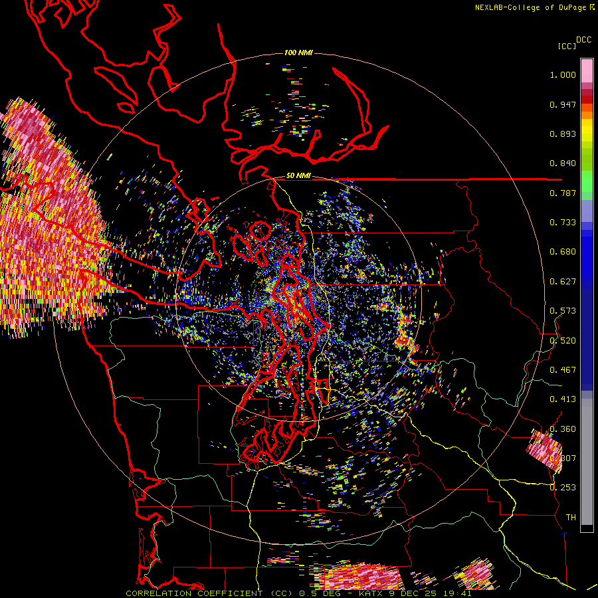598x598 pixels.
Task: Click the CORRELATION COEFFICIENT product title
Action: 195,593
